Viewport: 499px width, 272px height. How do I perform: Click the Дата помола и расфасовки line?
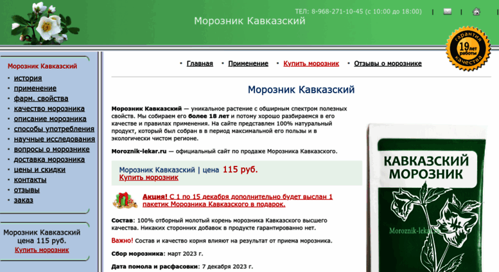(182, 267)
